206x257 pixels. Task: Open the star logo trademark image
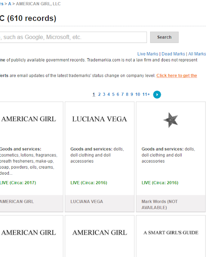point(171,120)
